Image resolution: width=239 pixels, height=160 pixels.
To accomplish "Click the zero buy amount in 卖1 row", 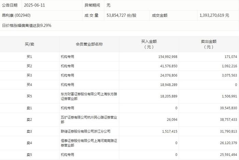I will pyautogui.click(x=176, y=108).
